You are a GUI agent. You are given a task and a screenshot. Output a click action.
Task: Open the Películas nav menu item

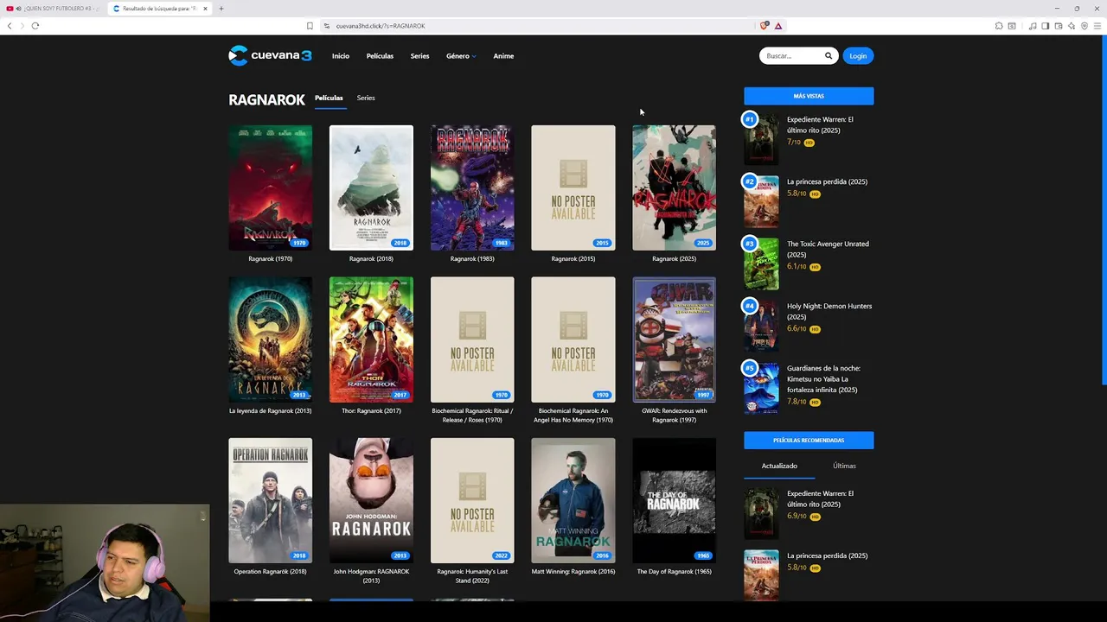point(380,56)
